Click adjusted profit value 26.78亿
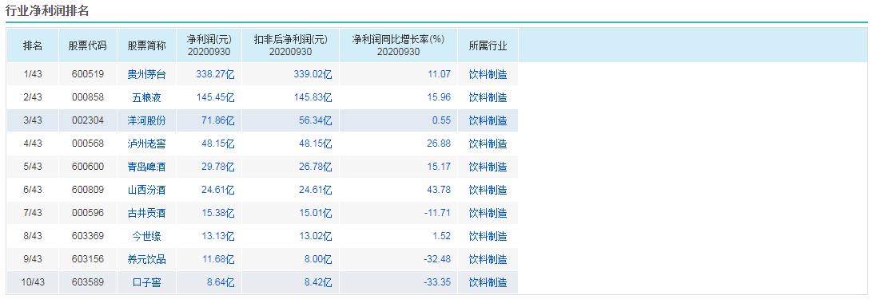 pos(316,167)
